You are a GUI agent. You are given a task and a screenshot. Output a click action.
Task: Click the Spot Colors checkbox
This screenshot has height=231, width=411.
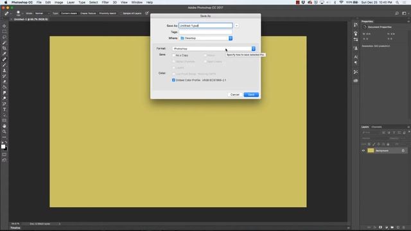pyautogui.click(x=205, y=62)
